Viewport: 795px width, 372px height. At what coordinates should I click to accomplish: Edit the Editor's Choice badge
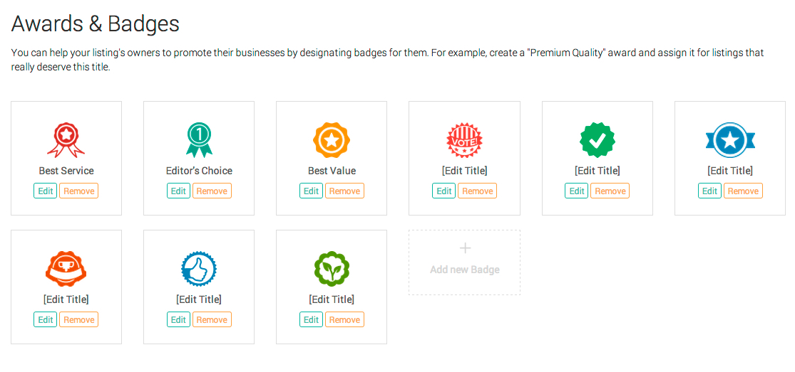(x=178, y=191)
